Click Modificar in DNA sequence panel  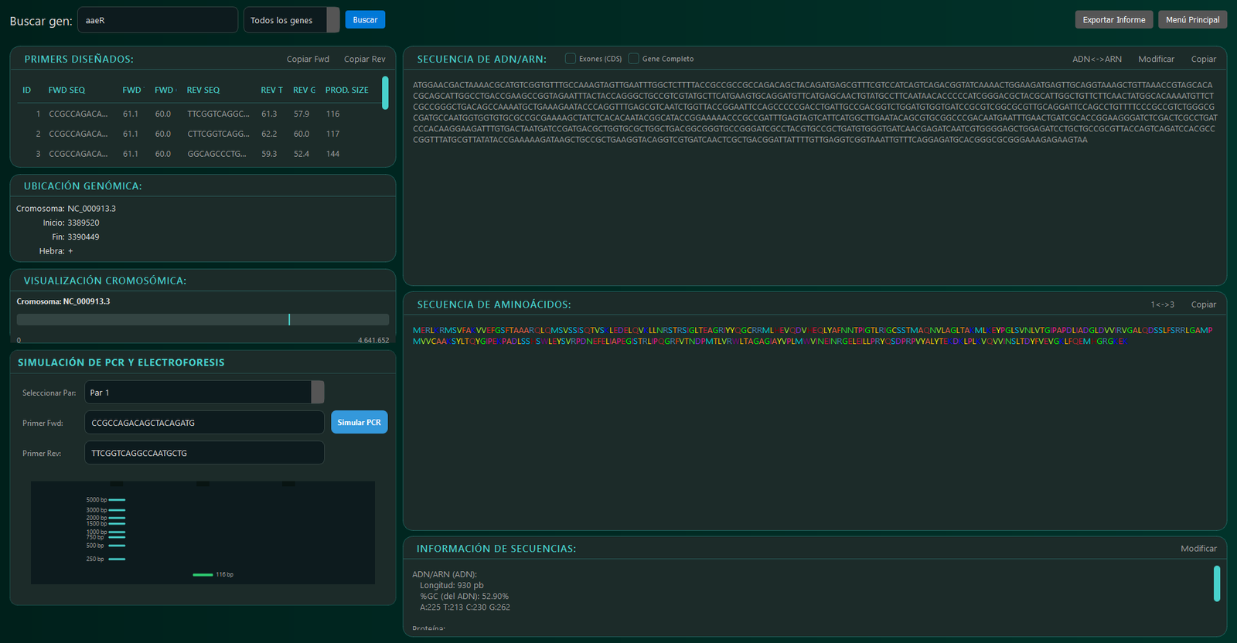[x=1156, y=60]
